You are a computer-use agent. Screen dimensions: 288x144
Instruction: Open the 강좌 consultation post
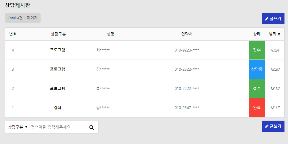(58, 108)
